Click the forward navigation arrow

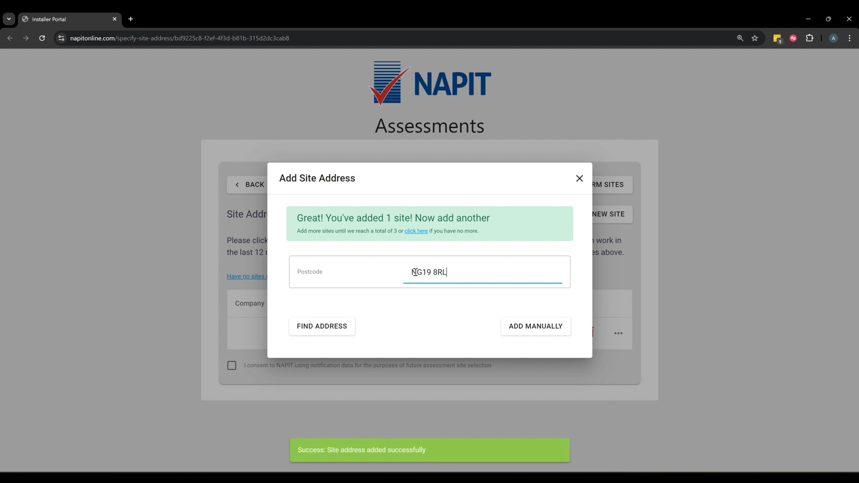tap(26, 38)
